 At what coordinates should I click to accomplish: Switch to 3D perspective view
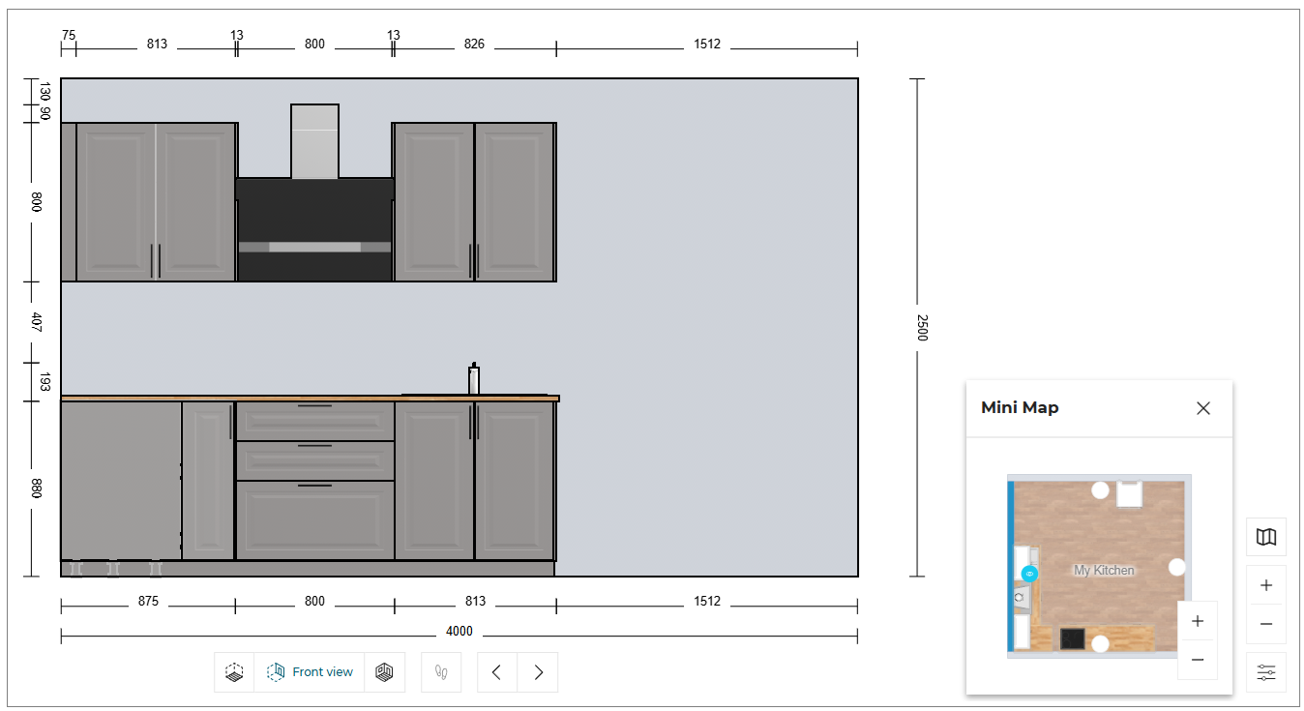coord(385,671)
